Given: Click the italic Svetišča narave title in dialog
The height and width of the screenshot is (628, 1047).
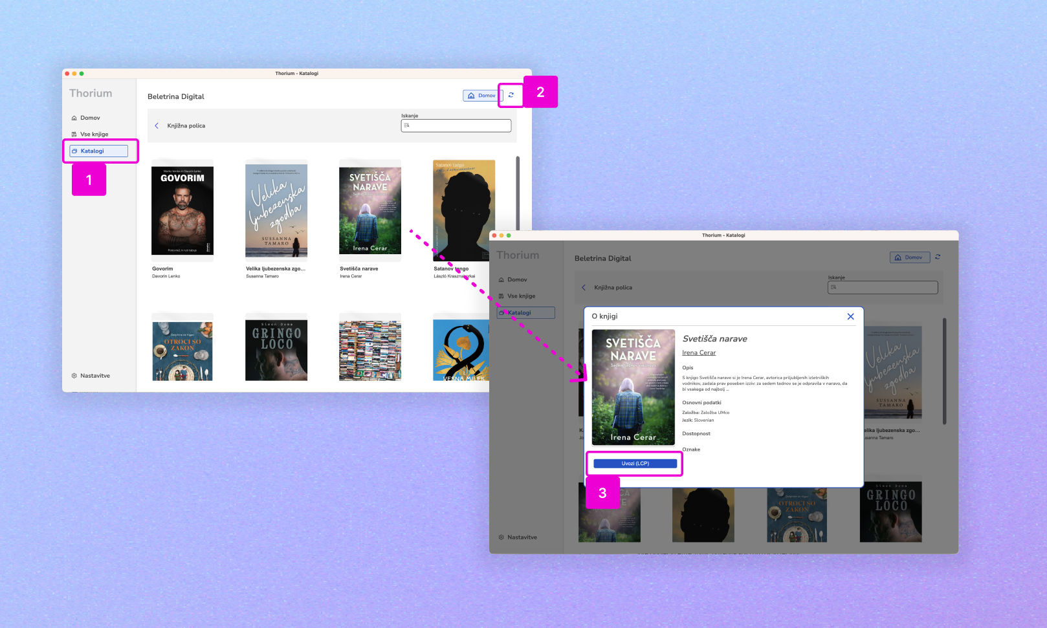Looking at the screenshot, I should (x=715, y=339).
